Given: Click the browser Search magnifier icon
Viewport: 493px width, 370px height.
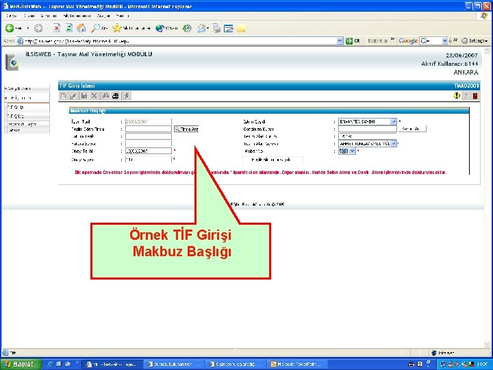Looking at the screenshot, I should pyautogui.click(x=94, y=28).
